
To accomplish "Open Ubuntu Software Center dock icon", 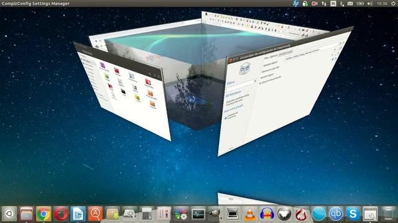I will pyautogui.click(x=95, y=214).
